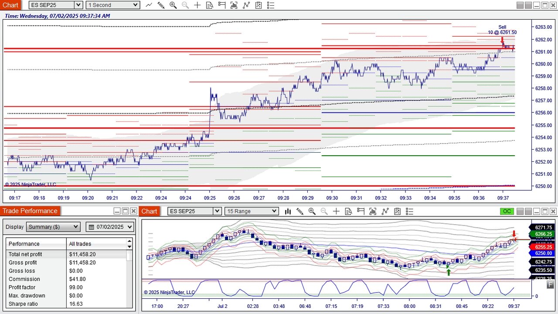
Task: Click the down arrow in the All trades column header
Action: pyautogui.click(x=129, y=246)
